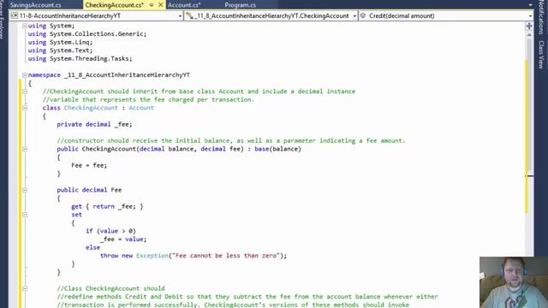Click the namespace name _11_8_AccountInheritanceHierarchyYT

[x=128, y=75]
